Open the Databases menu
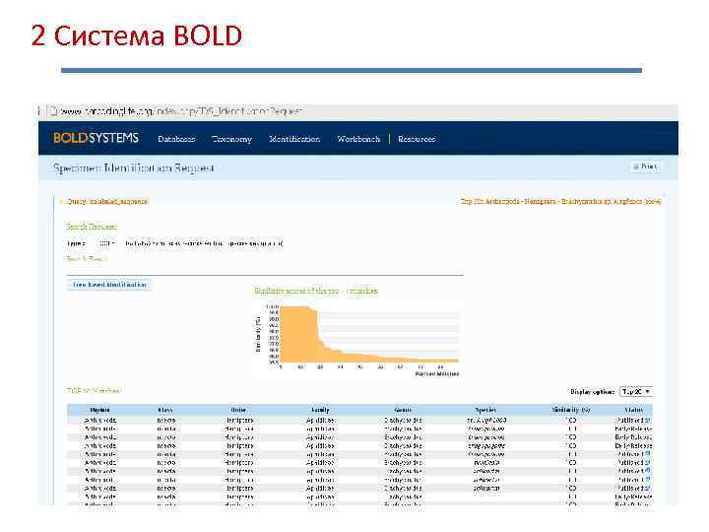The width and height of the screenshot is (709, 532). [176, 139]
